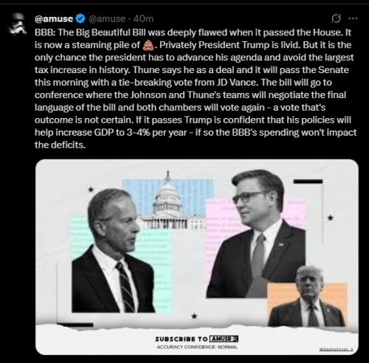Click the gray @amuse handle
The image size is (369, 363).
[x=107, y=18]
